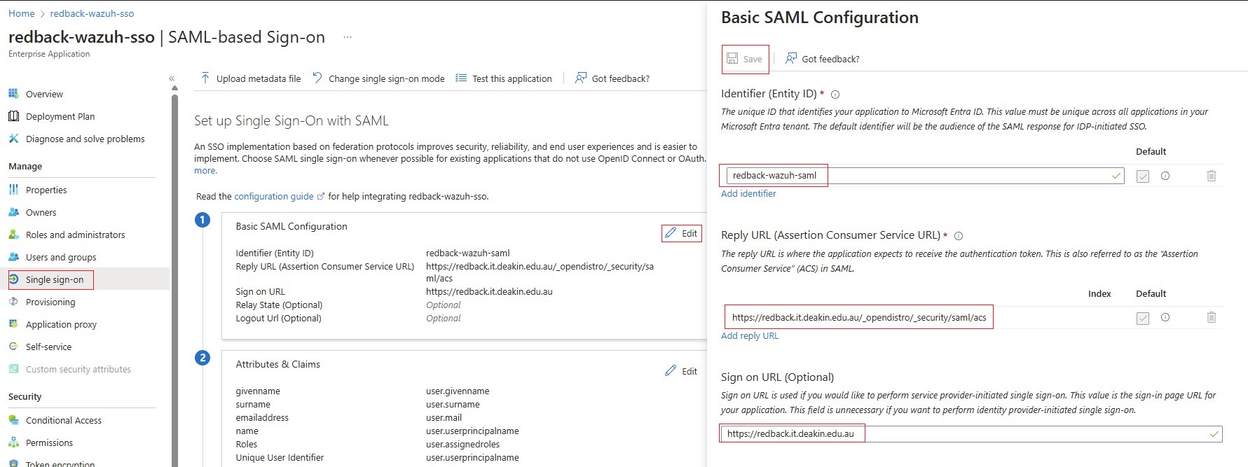
Task: Go to Users and groups
Action: tap(60, 257)
